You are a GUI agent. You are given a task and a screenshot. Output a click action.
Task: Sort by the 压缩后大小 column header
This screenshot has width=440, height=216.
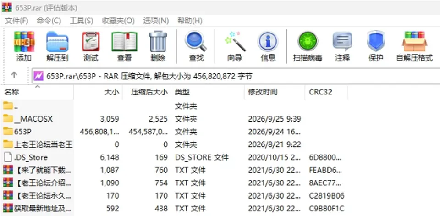tap(147, 92)
